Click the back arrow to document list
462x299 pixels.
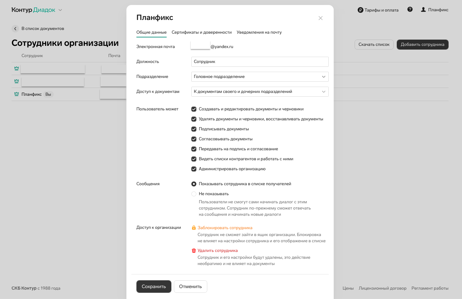15,29
